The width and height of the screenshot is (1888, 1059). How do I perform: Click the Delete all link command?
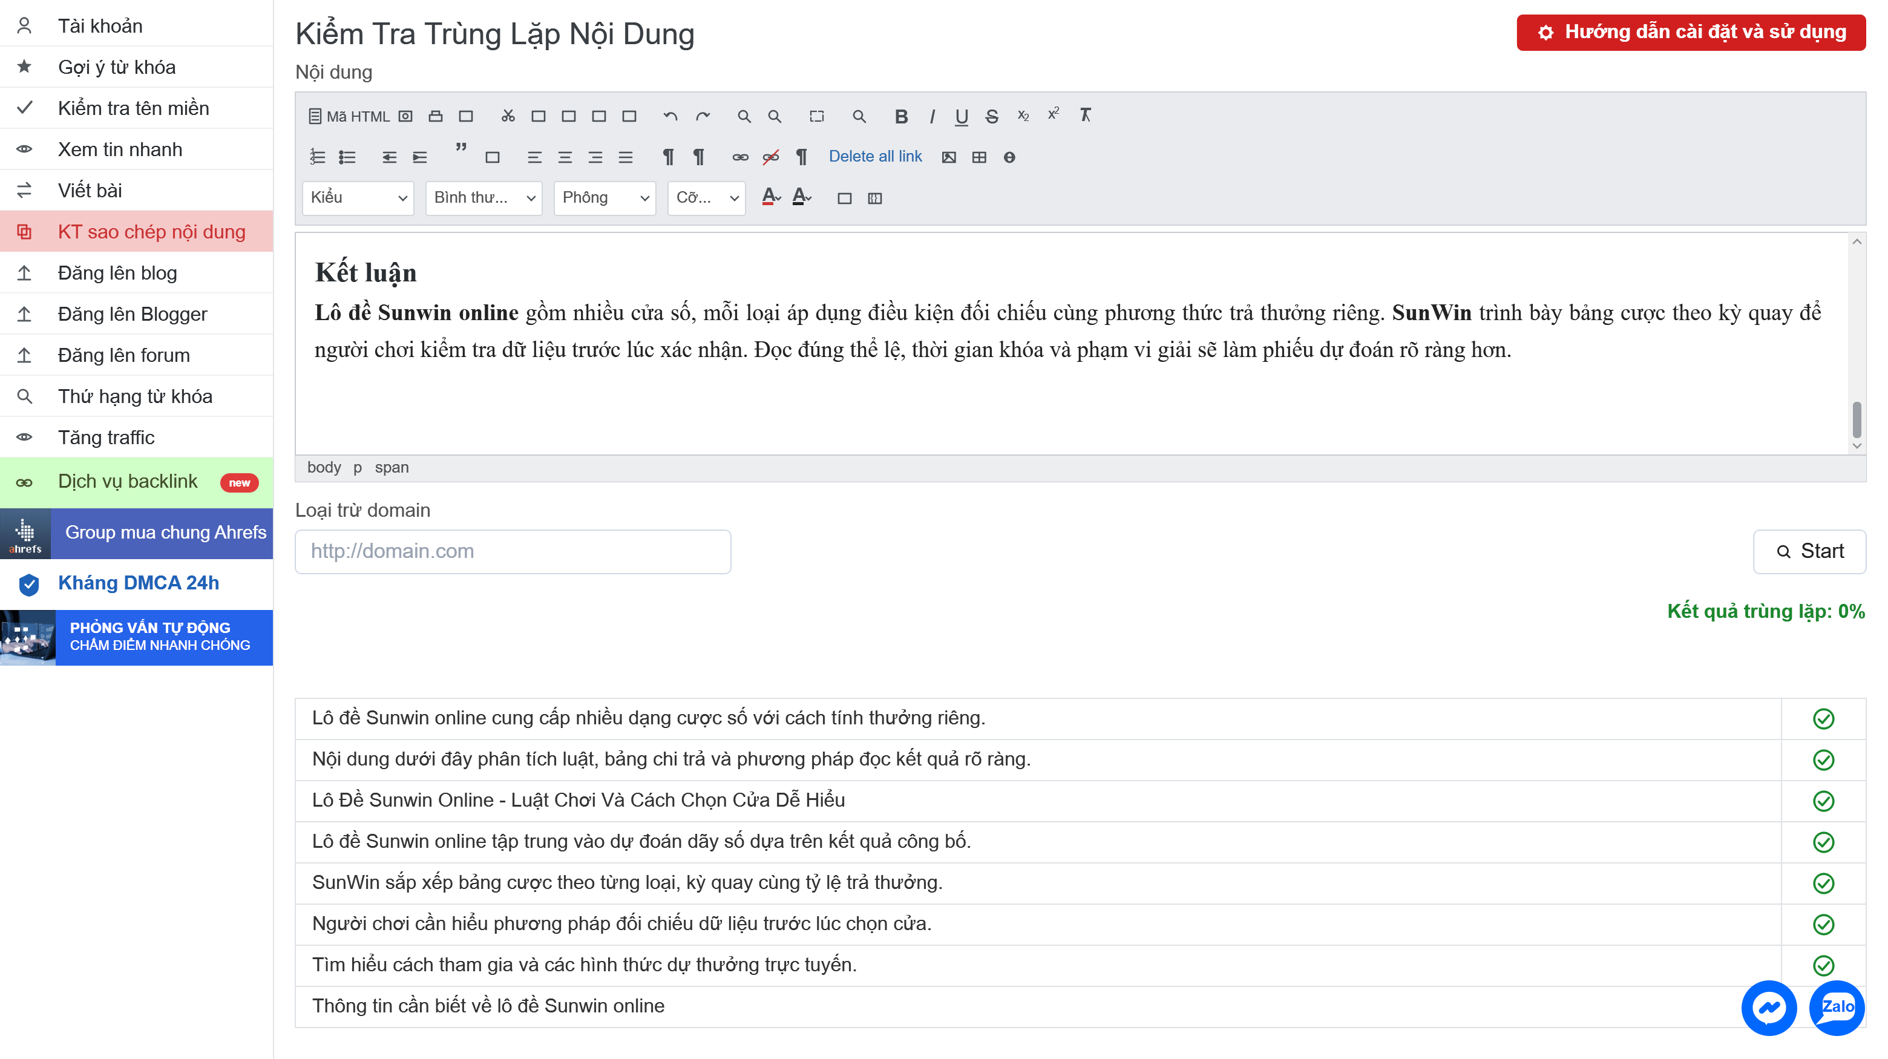click(875, 156)
